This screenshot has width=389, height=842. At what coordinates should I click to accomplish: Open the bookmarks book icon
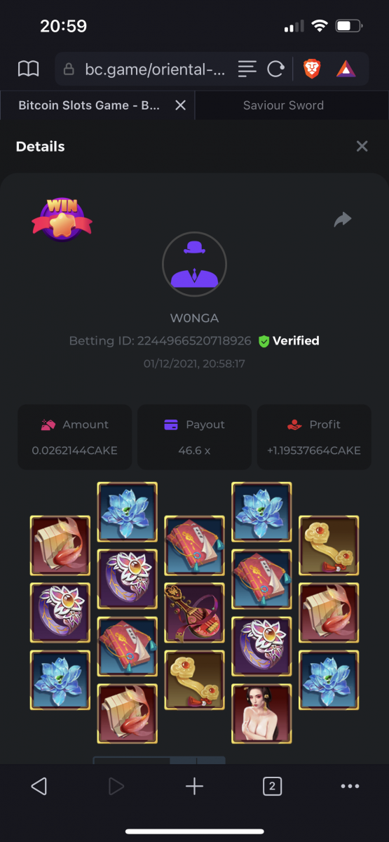point(28,68)
